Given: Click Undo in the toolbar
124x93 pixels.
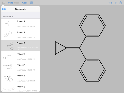Looking at the screenshot, I should 11,3.
